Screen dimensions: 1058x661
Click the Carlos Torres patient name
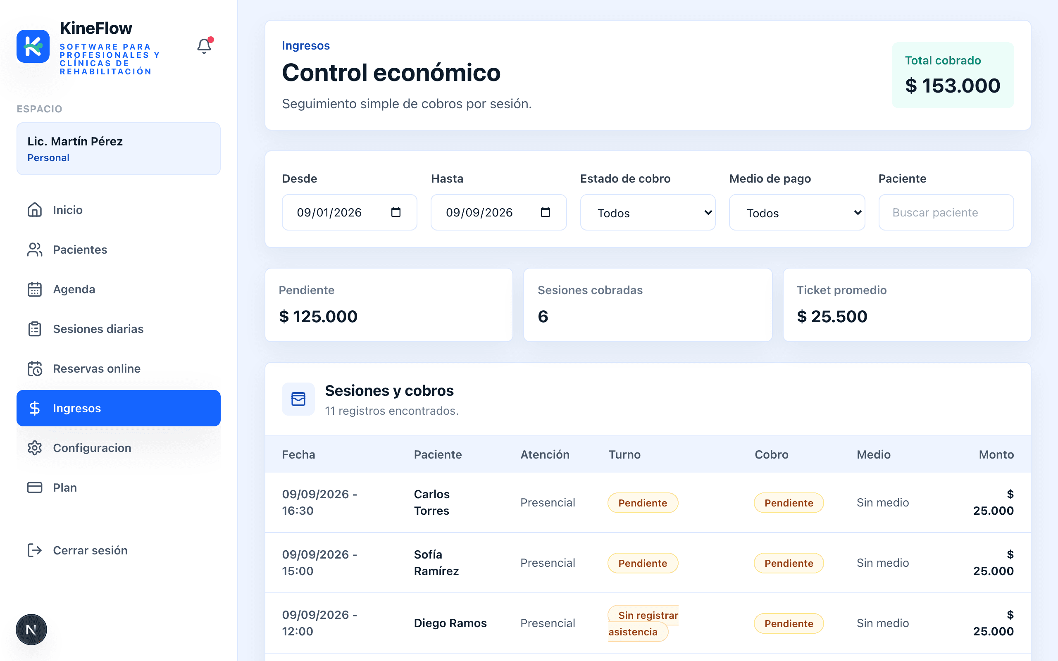point(432,502)
